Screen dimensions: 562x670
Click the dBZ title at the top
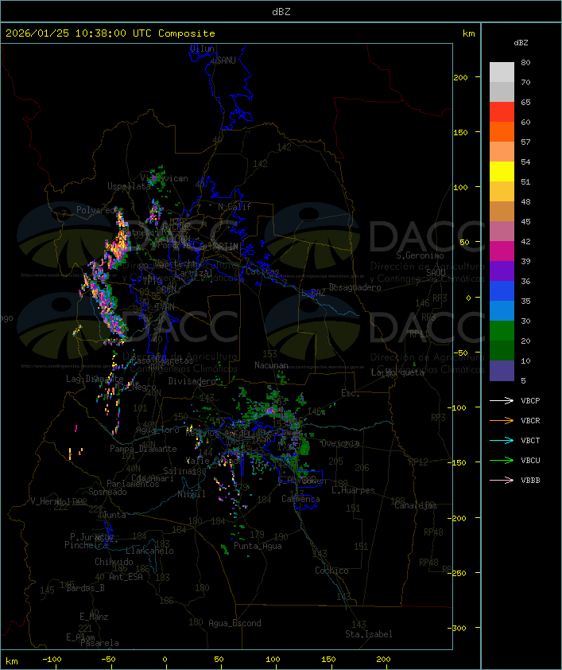point(281,11)
